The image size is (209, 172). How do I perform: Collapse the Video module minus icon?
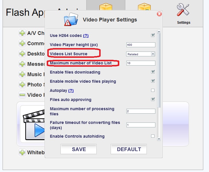22,95
